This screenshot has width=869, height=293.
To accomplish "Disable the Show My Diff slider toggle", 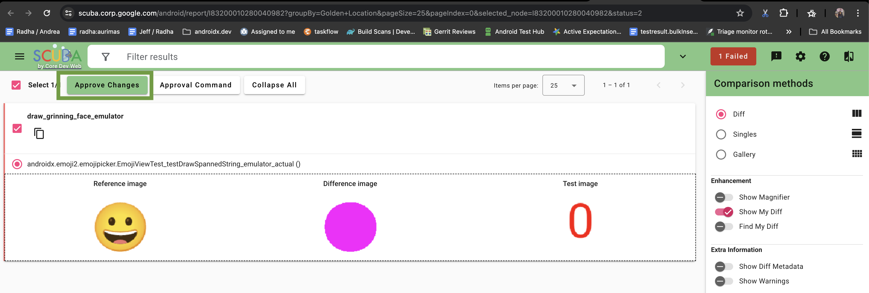I will [x=724, y=212].
